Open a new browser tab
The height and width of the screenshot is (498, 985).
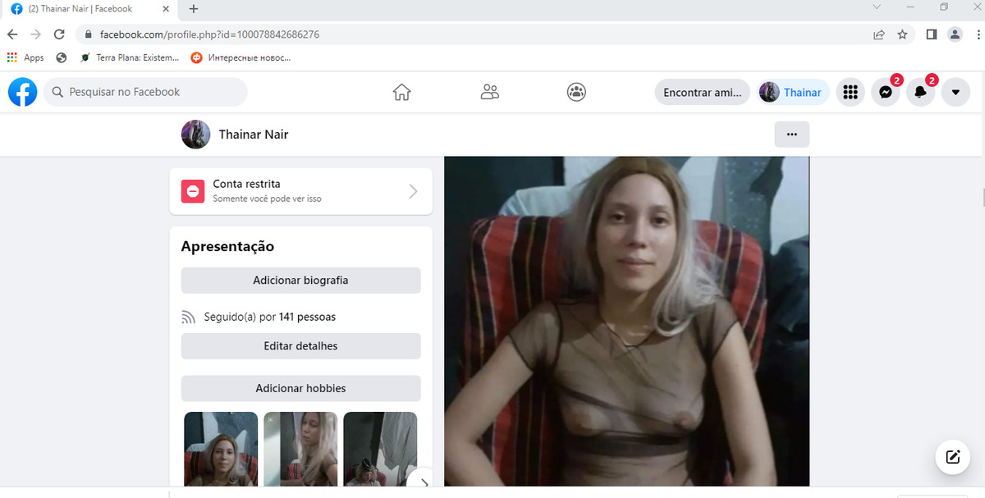(194, 9)
